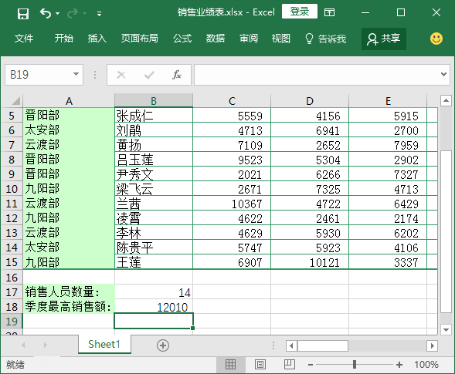Click horizontal scrollbar left arrow
This screenshot has width=455, height=374.
pyautogui.click(x=291, y=345)
